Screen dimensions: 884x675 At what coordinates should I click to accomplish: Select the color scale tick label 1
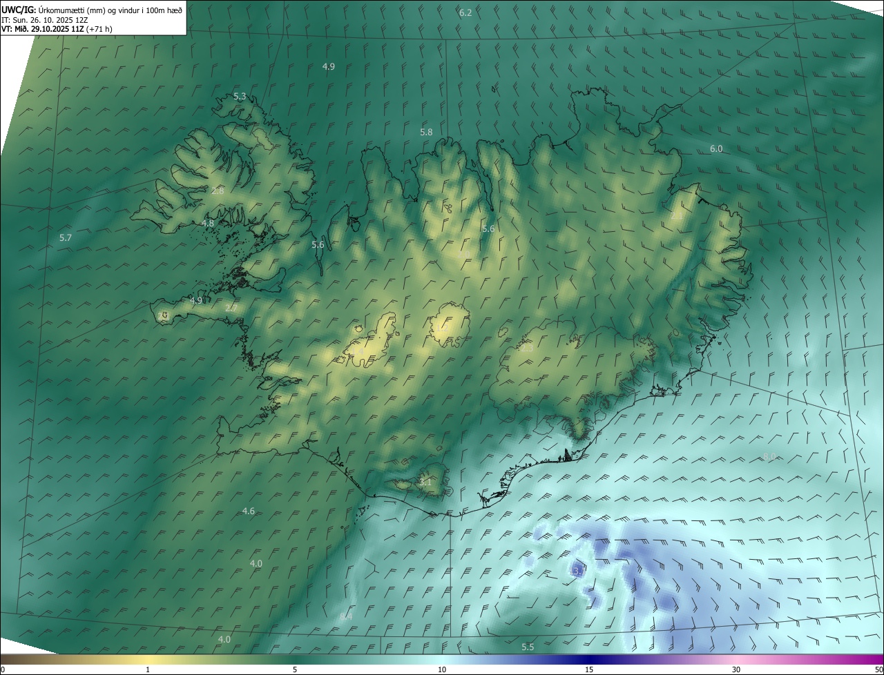click(x=148, y=670)
